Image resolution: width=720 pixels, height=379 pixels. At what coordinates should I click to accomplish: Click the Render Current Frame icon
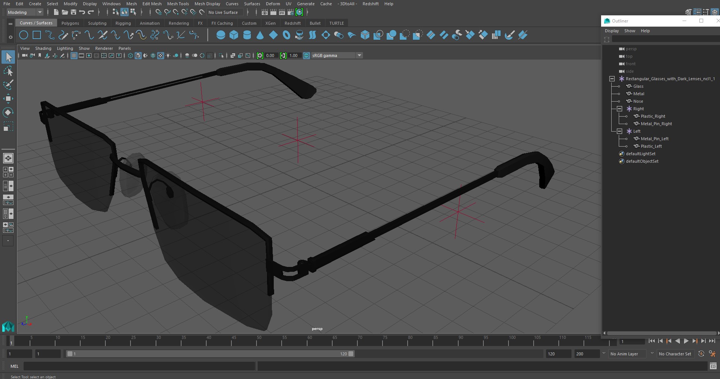(x=273, y=12)
